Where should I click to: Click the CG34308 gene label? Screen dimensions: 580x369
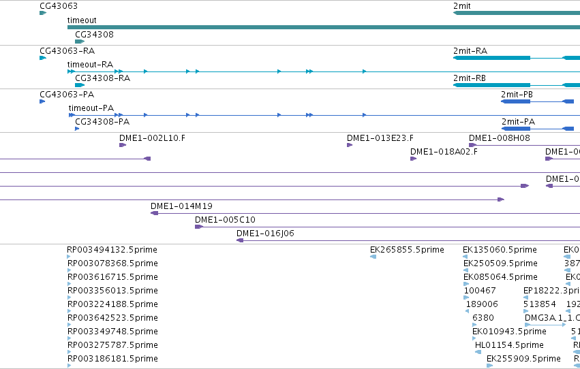click(x=94, y=35)
